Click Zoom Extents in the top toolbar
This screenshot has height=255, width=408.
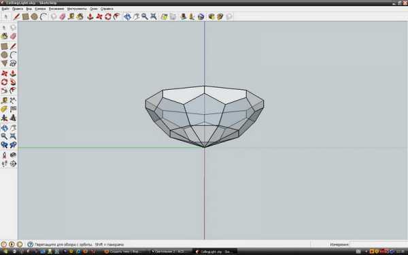point(154,16)
